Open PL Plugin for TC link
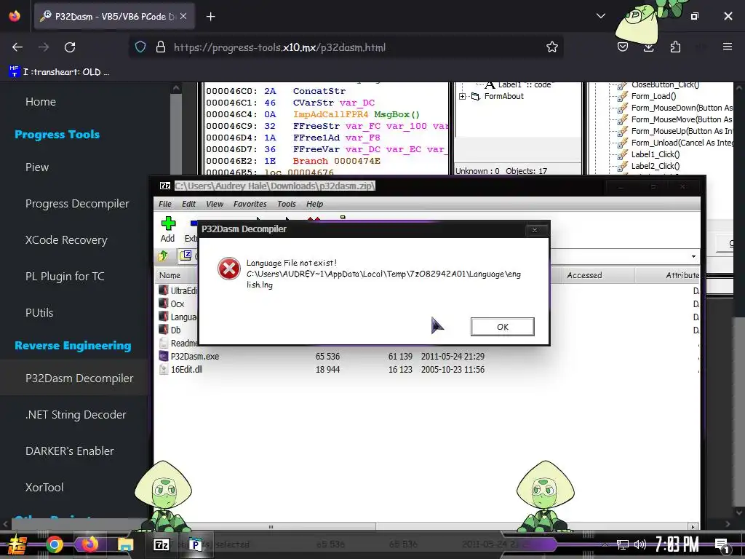 [65, 277]
